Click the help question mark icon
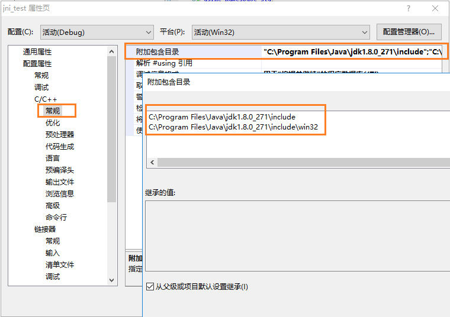Screen dimensions: 450x317 pyautogui.click(x=409, y=8)
